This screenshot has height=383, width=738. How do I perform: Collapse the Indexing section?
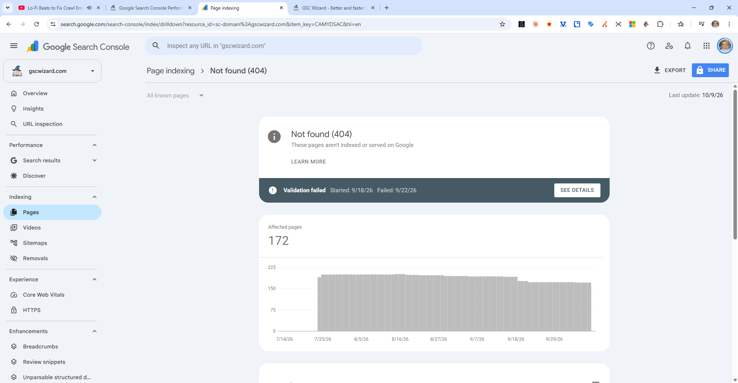point(95,197)
